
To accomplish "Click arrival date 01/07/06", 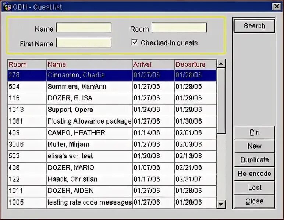I will 154,168.
